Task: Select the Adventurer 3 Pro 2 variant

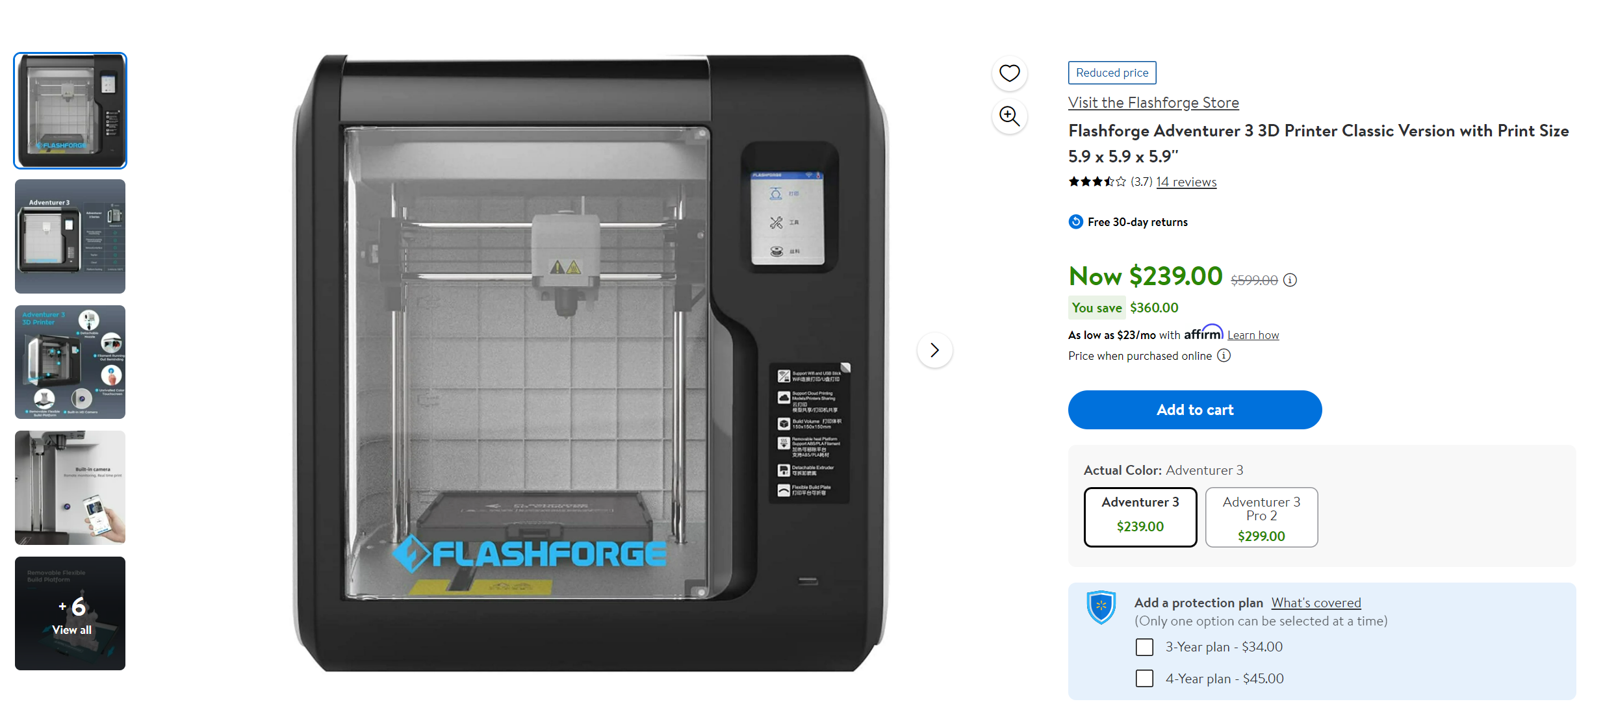Action: (x=1261, y=517)
